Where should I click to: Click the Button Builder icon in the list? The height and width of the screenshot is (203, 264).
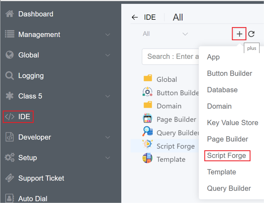(x=148, y=92)
